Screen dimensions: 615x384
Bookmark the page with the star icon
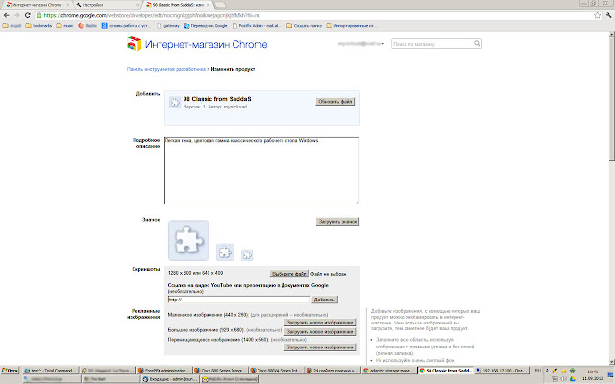pos(597,15)
